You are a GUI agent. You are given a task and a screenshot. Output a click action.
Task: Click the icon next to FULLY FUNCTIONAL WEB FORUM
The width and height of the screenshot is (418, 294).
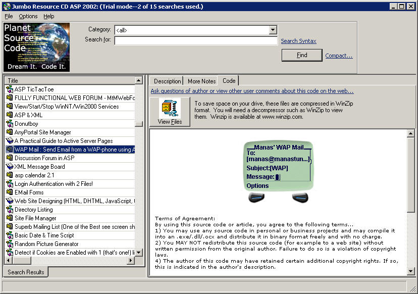coord(10,97)
